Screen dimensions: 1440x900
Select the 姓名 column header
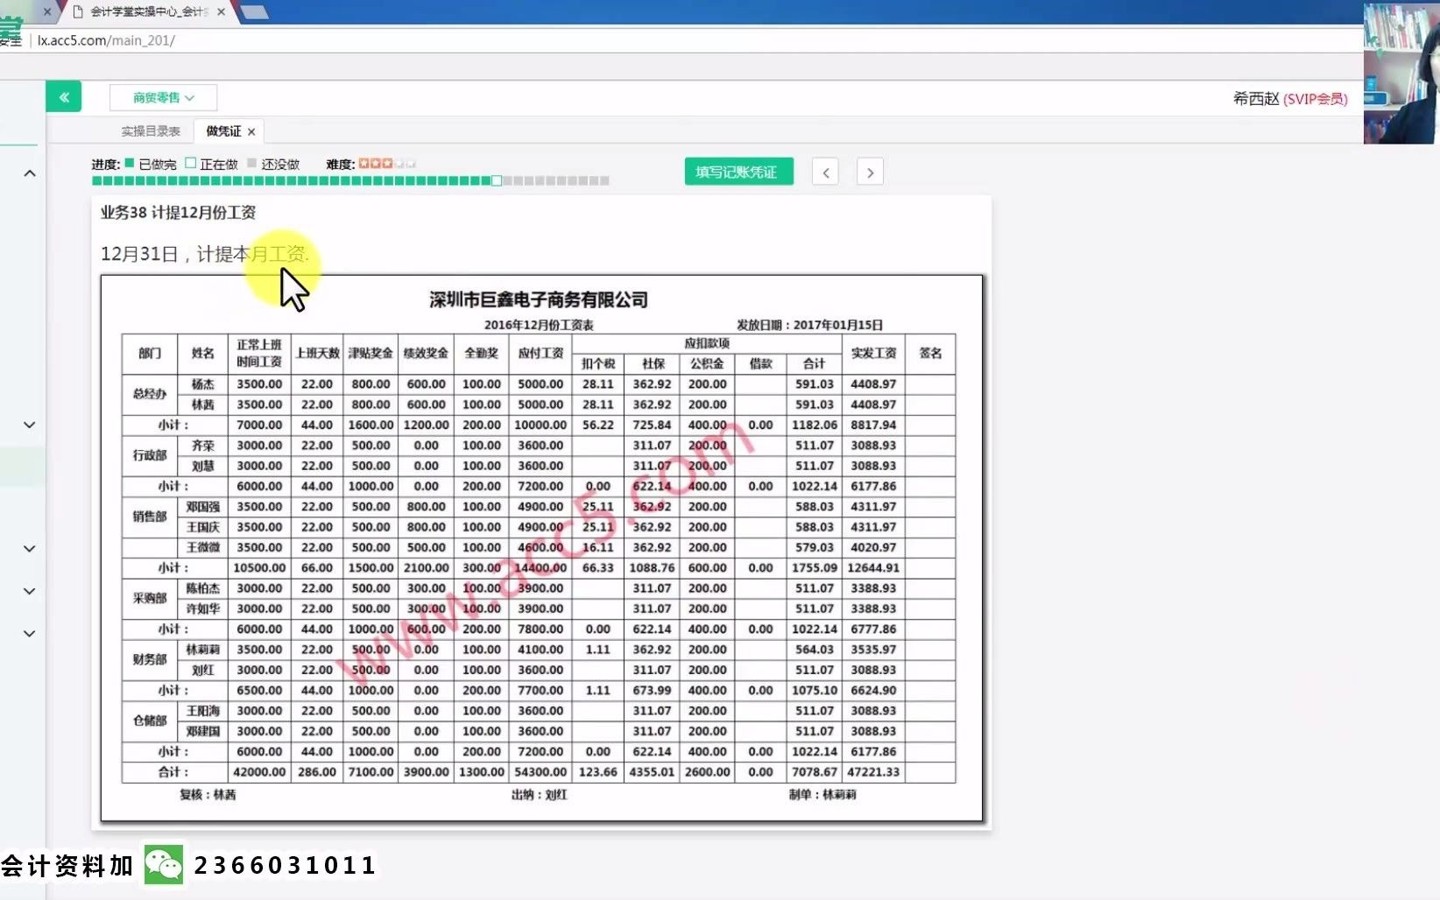click(x=203, y=354)
